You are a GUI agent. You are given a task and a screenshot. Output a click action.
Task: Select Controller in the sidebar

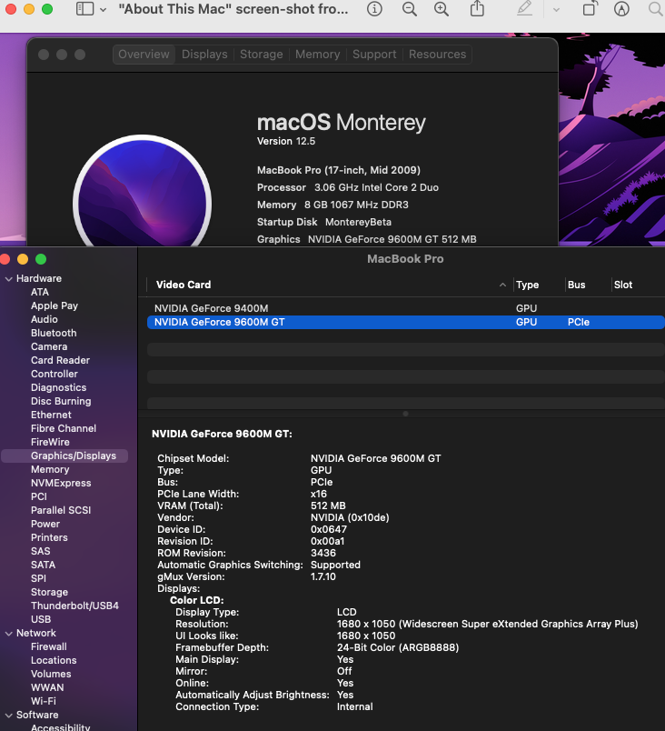pos(54,374)
